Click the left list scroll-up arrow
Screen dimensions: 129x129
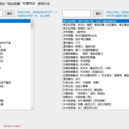(x=32, y=21)
